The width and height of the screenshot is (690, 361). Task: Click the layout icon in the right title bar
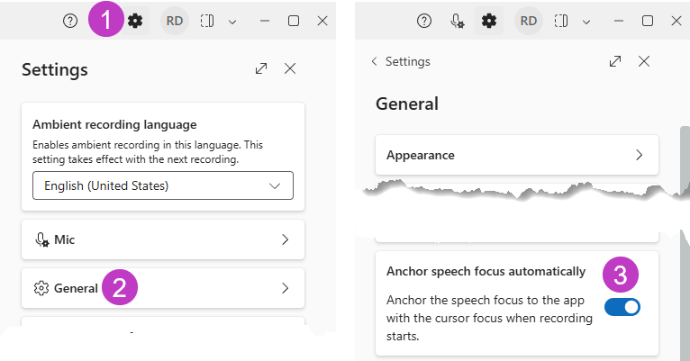[x=561, y=21]
